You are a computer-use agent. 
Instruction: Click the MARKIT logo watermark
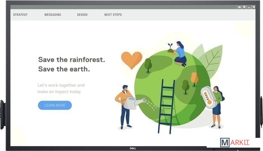235,143
